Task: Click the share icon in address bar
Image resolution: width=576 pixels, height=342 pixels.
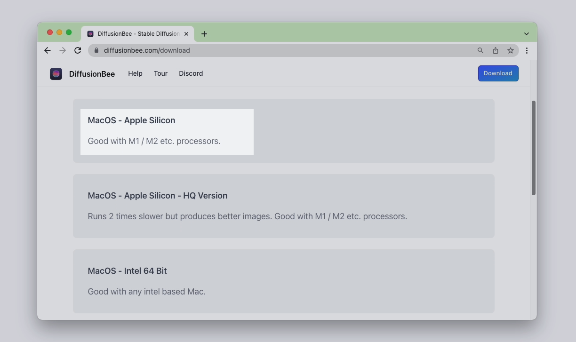Action: (496, 50)
